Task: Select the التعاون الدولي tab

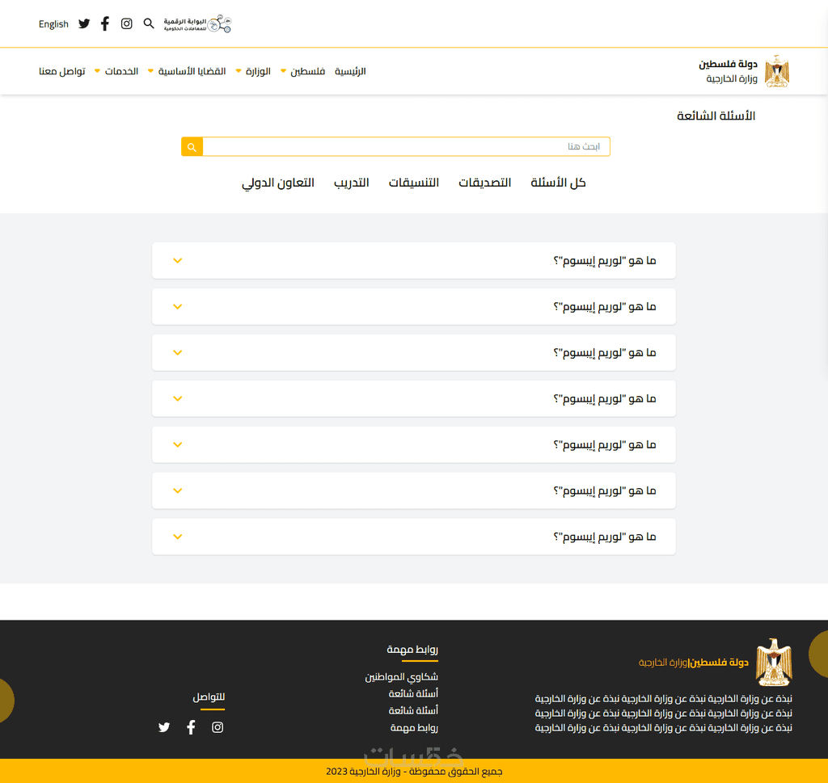Action: point(278,183)
